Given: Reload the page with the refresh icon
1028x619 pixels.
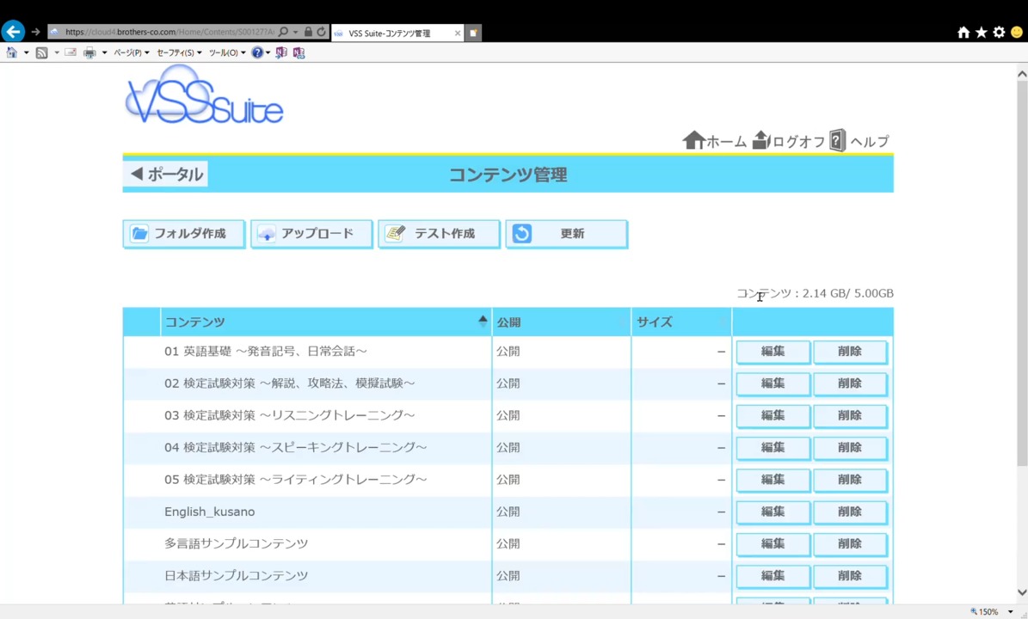Looking at the screenshot, I should (x=321, y=32).
